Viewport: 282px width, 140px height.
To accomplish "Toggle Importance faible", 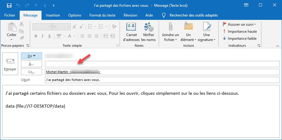I will 240,39.
